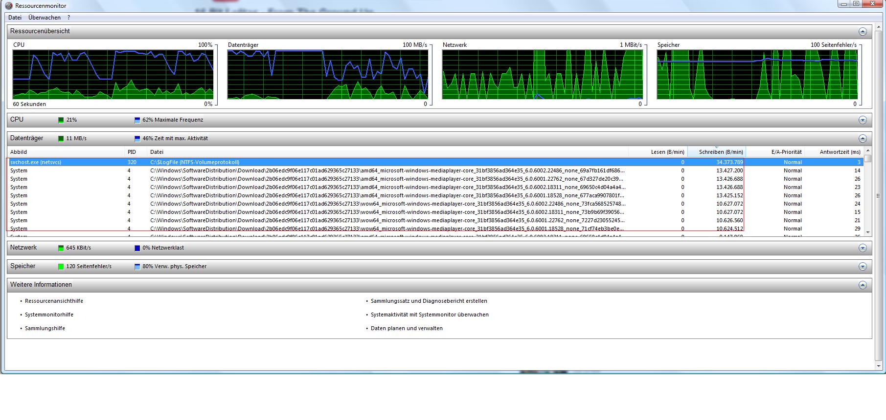Click the Netzwerk activity graph
Screen dimensions: 886x420
pos(543,74)
